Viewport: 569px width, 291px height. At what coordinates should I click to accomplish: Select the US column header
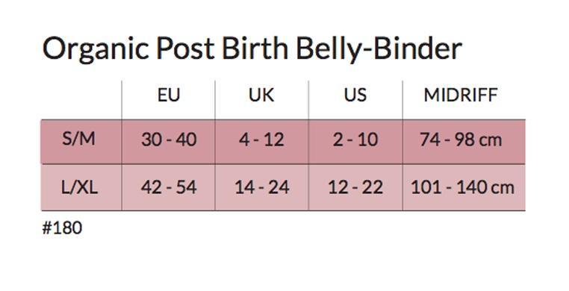[355, 95]
